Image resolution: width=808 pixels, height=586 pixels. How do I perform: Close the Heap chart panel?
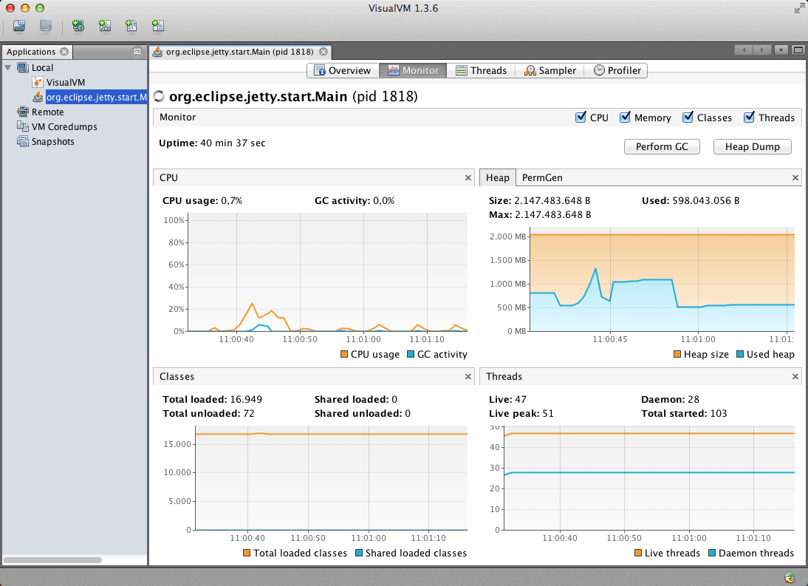pos(795,178)
